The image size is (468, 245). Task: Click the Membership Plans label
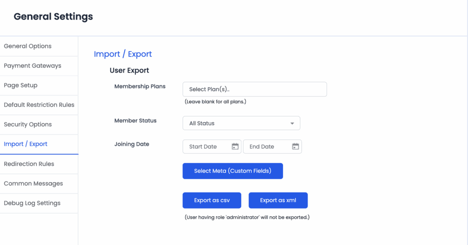[140, 86]
